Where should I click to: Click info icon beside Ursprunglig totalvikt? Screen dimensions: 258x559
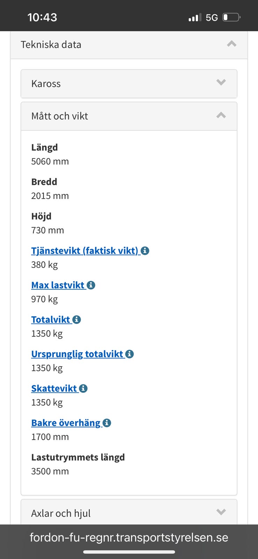pyautogui.click(x=130, y=354)
